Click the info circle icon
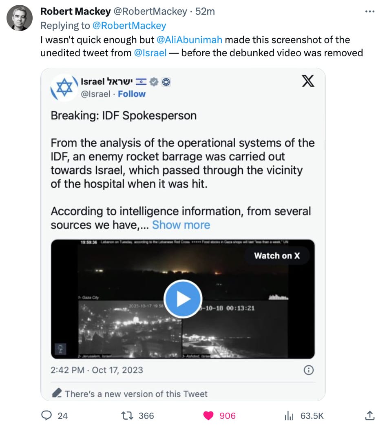This screenshot has height=429, width=385. [x=309, y=370]
